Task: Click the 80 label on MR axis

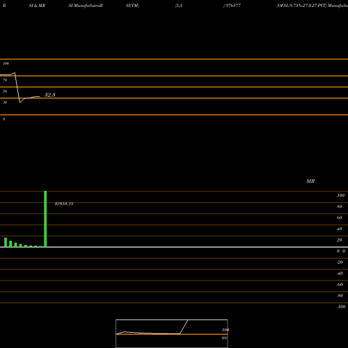Action: (x=340, y=207)
